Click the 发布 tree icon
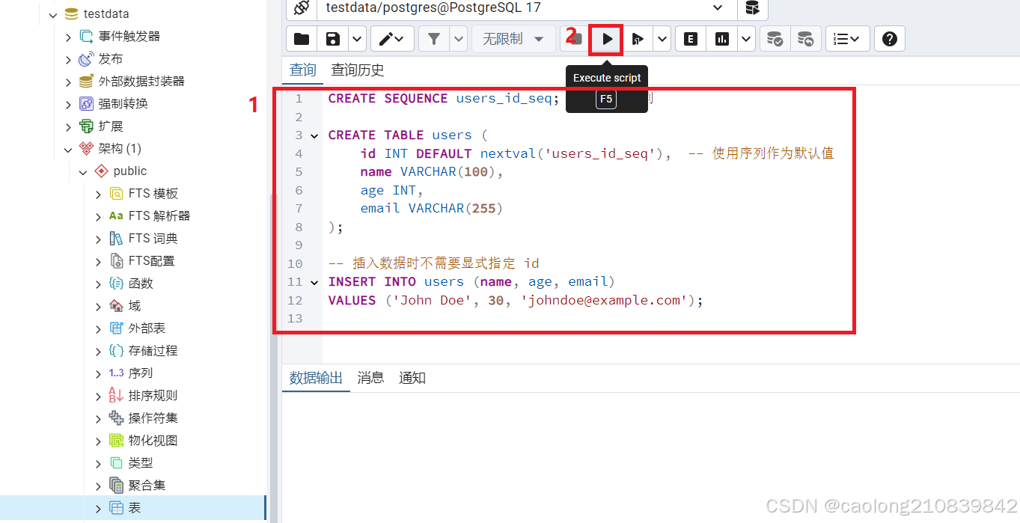Screen dimensions: 1020x523 86,59
